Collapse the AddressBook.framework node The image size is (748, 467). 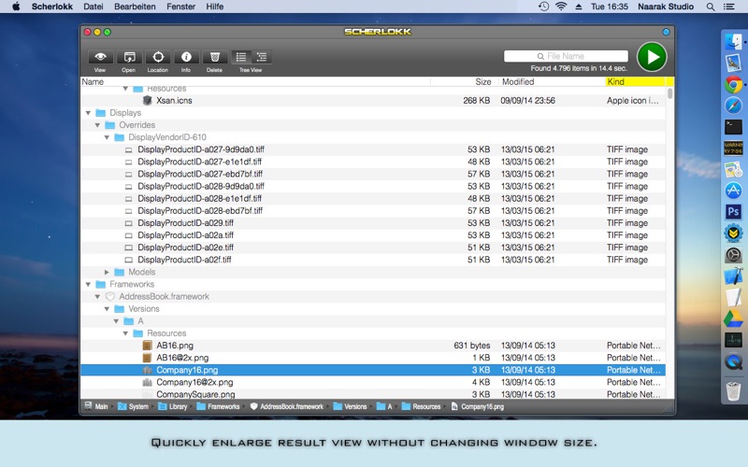click(x=97, y=297)
